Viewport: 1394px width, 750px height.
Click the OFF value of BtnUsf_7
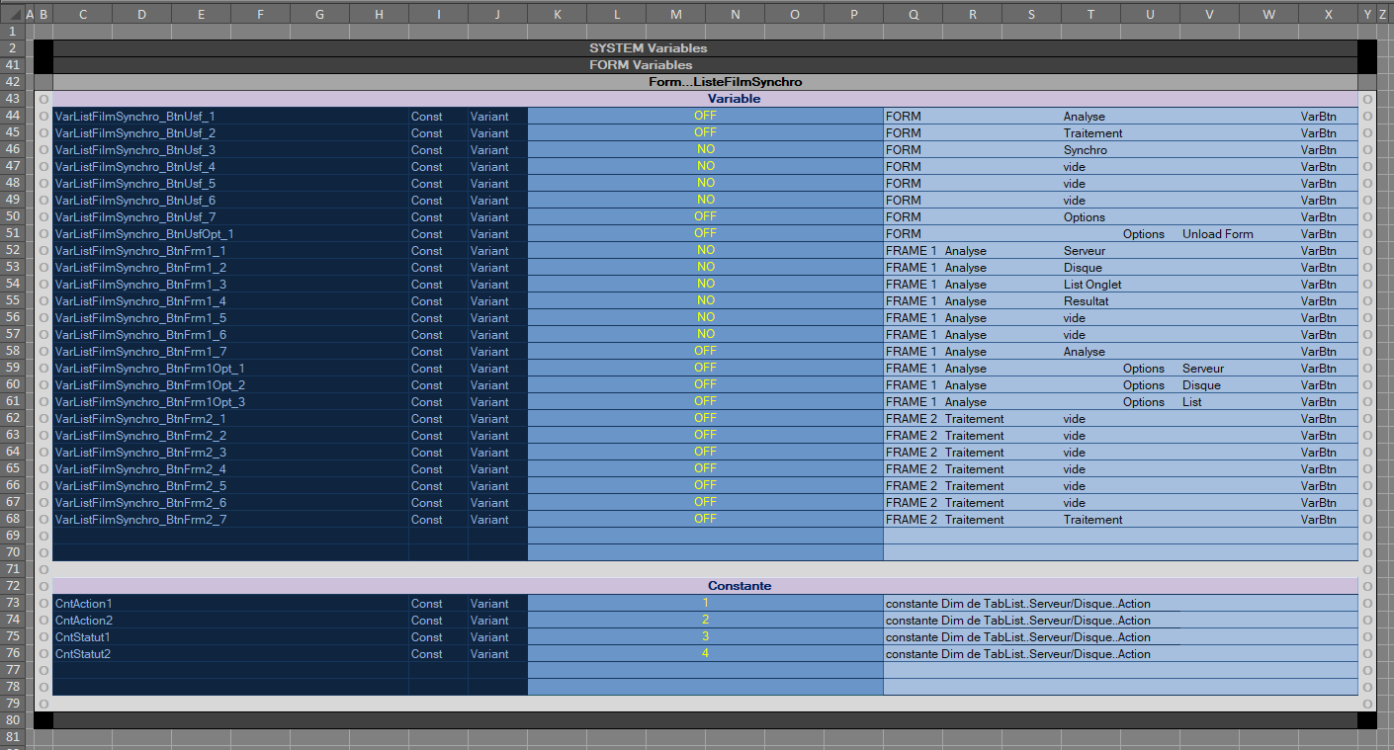point(705,217)
